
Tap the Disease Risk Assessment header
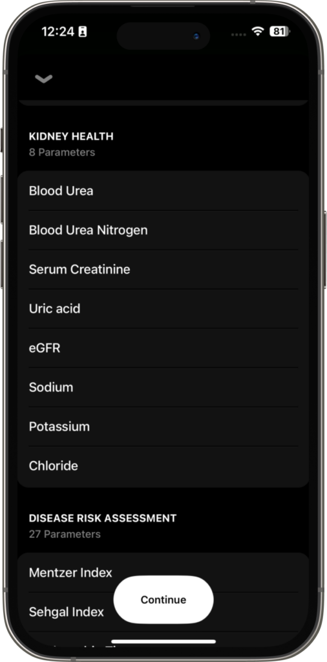(103, 518)
